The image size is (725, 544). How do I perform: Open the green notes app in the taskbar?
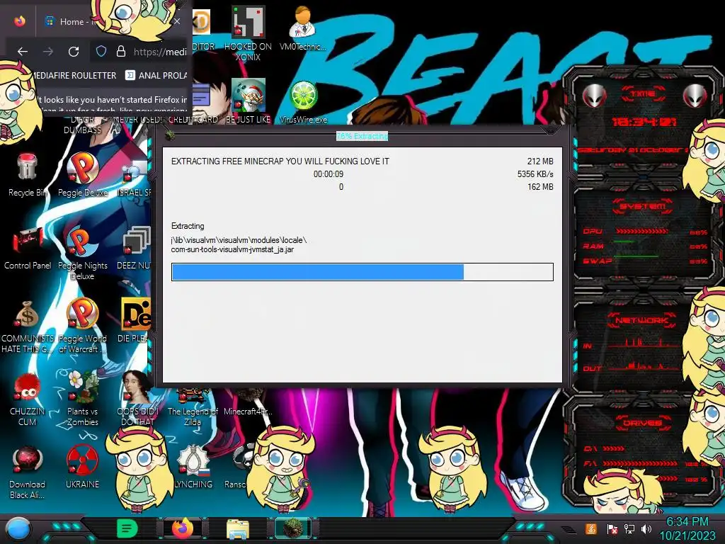click(127, 528)
